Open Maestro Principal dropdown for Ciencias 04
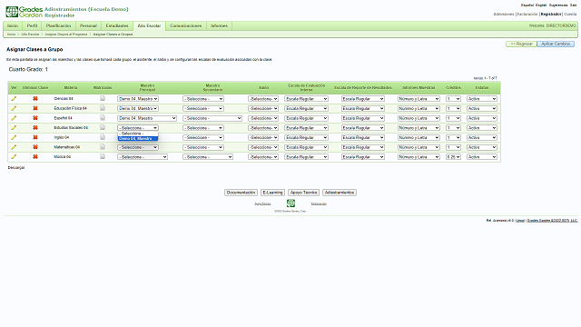Screen dimensions: 581x327 point(138,99)
